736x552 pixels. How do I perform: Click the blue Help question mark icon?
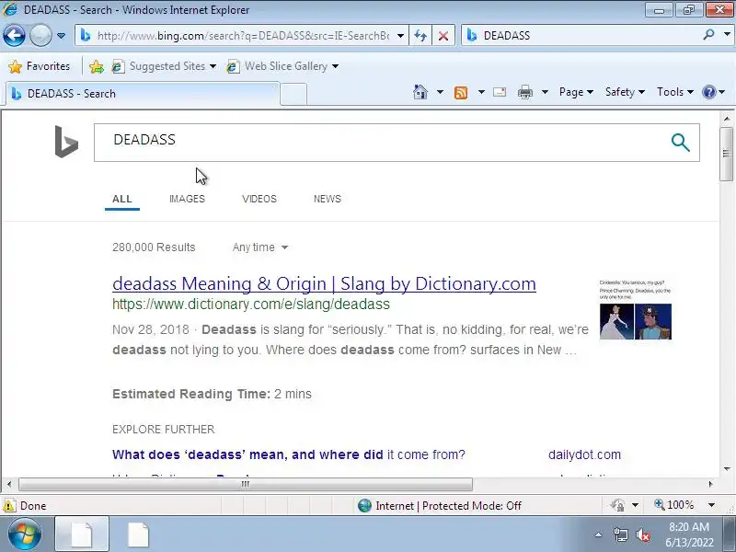708,92
